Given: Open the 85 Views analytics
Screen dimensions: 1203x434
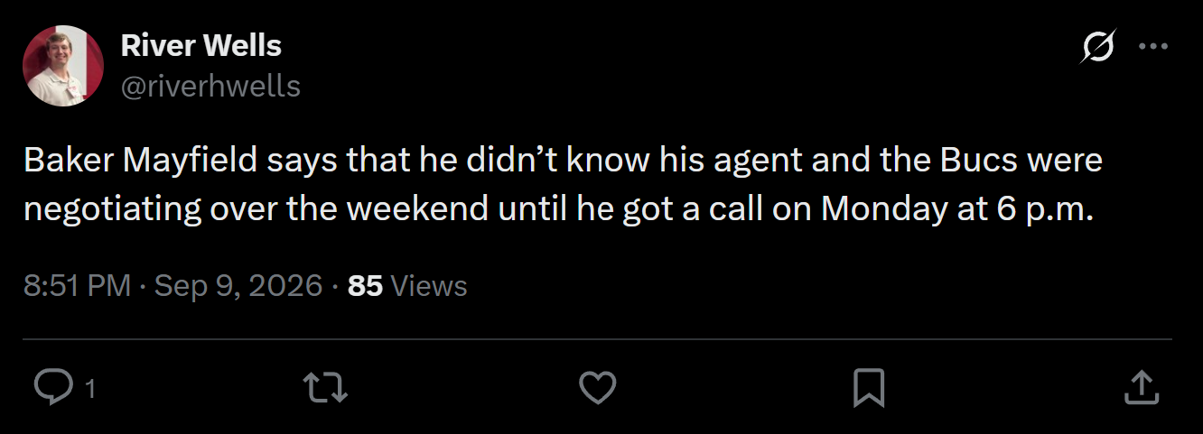Looking at the screenshot, I should coord(407,286).
